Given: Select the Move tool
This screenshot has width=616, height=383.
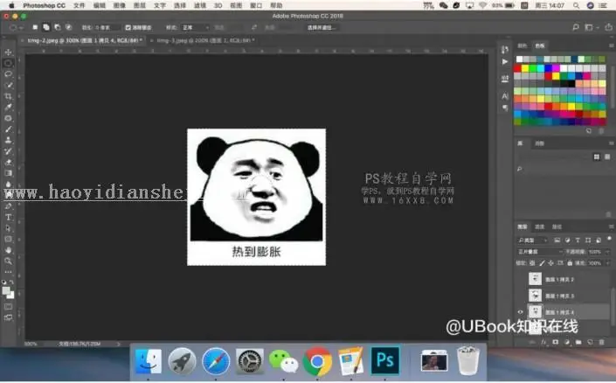Looking at the screenshot, I should pos(8,52).
